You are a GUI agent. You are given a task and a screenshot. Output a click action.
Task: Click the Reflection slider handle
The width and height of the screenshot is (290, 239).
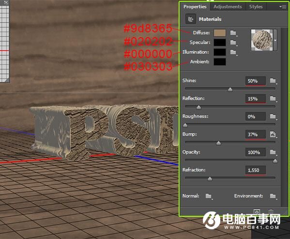point(199,107)
